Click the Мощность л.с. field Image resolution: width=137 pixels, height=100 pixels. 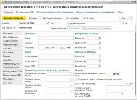click(x=44, y=48)
